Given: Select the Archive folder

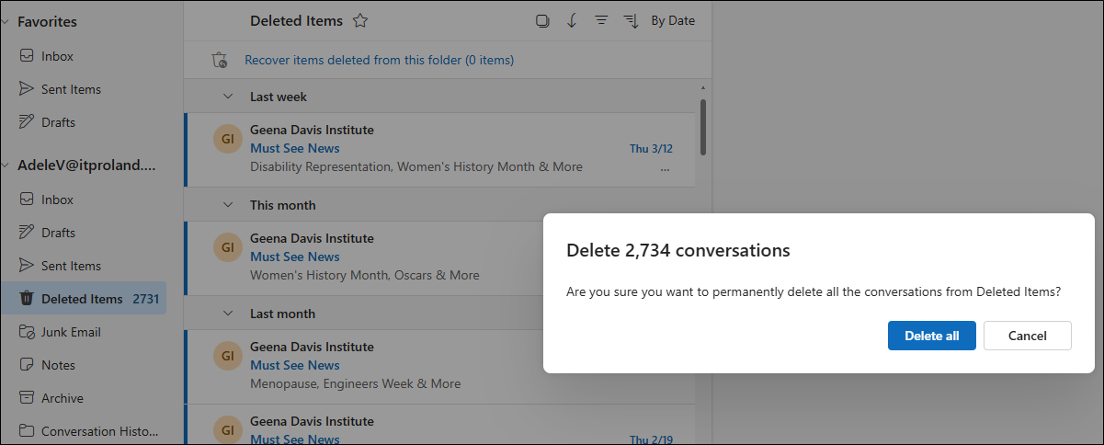Looking at the screenshot, I should (62, 398).
